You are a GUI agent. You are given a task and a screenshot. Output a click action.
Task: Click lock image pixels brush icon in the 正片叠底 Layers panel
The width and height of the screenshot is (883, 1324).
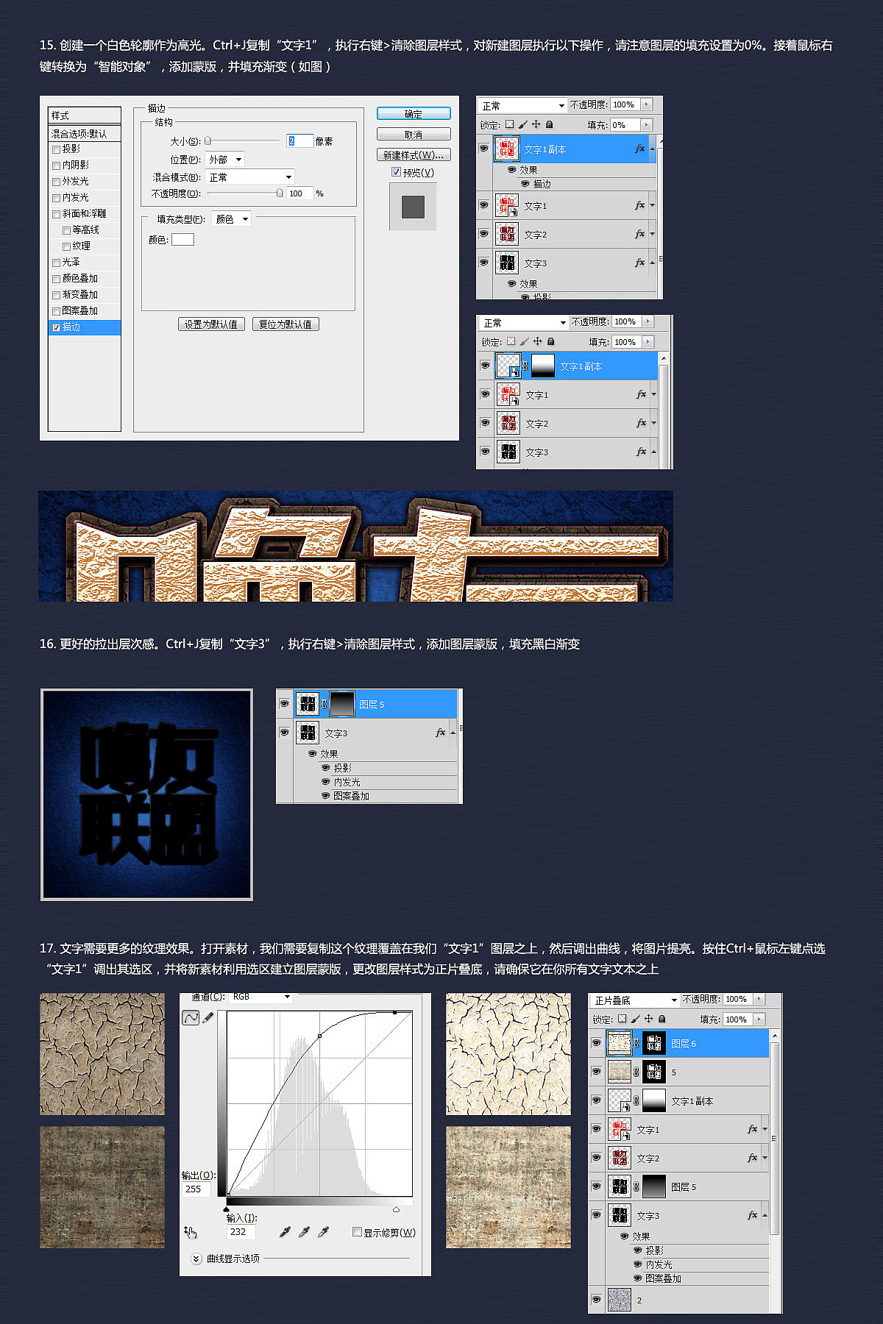(635, 1019)
